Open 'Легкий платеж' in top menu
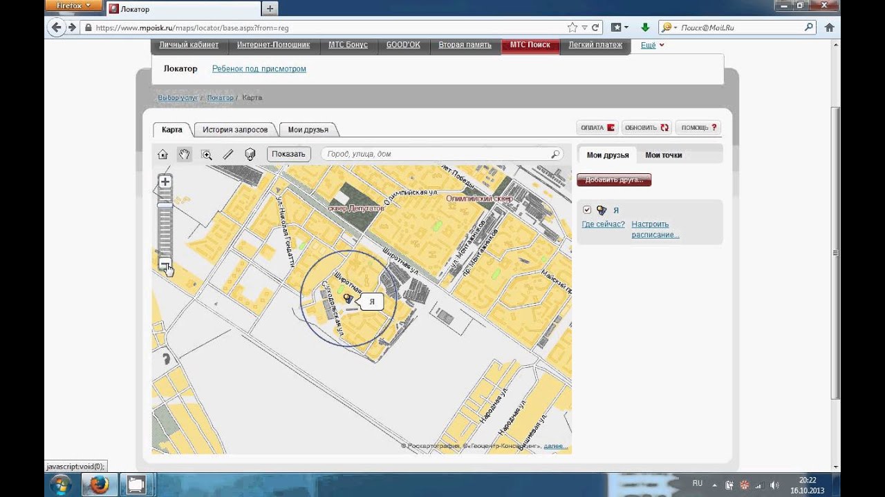This screenshot has width=885, height=497. point(595,45)
